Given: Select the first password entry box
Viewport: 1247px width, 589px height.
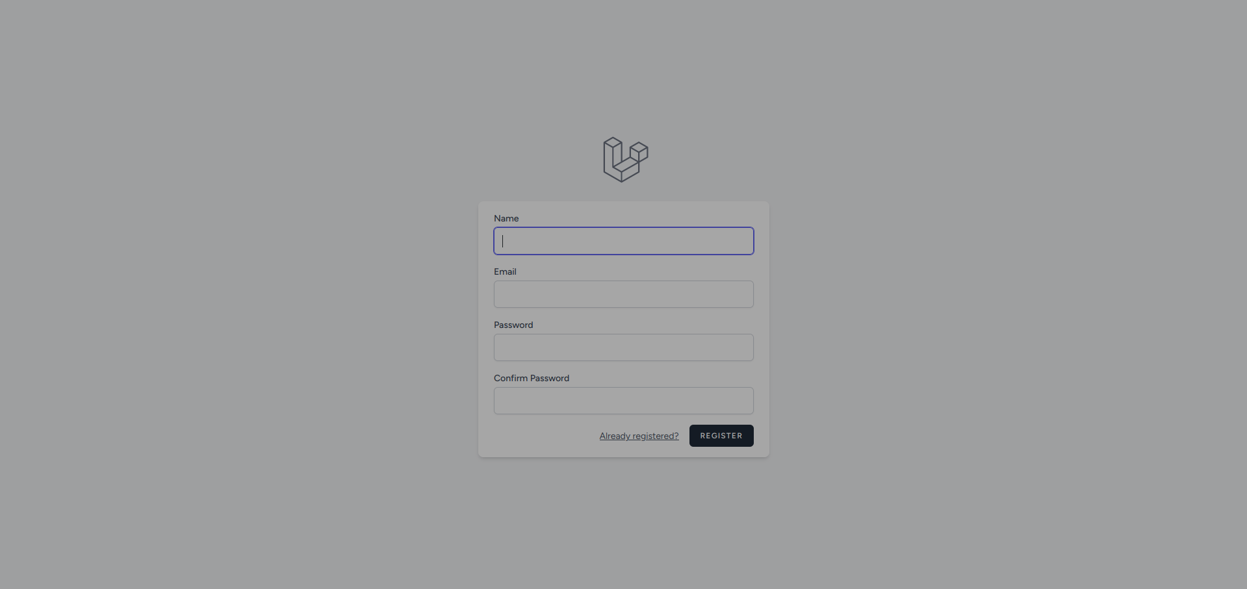Looking at the screenshot, I should click(623, 347).
